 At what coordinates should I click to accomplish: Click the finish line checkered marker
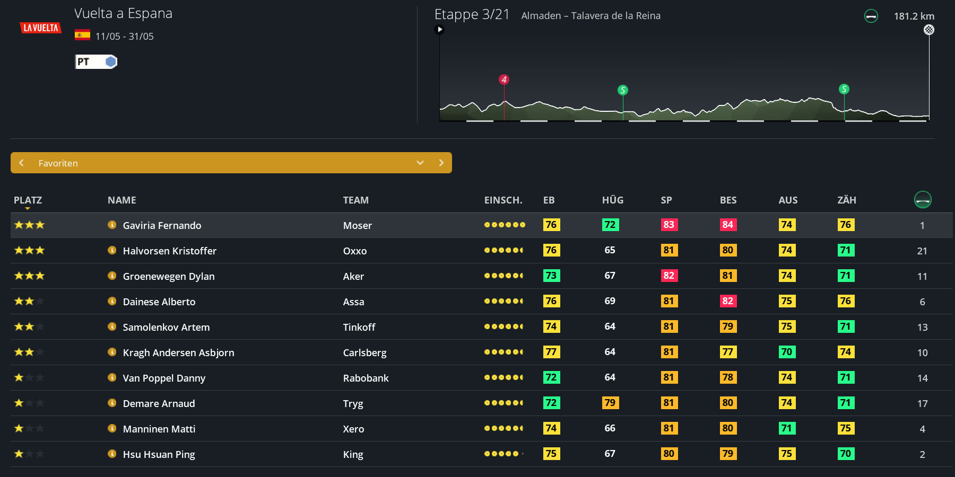pos(928,30)
